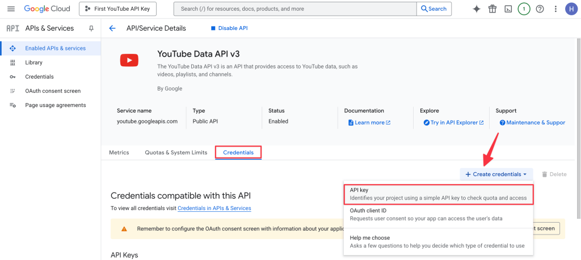Open the gift free trial icon
Screen dimensions: 581x260
(x=492, y=9)
